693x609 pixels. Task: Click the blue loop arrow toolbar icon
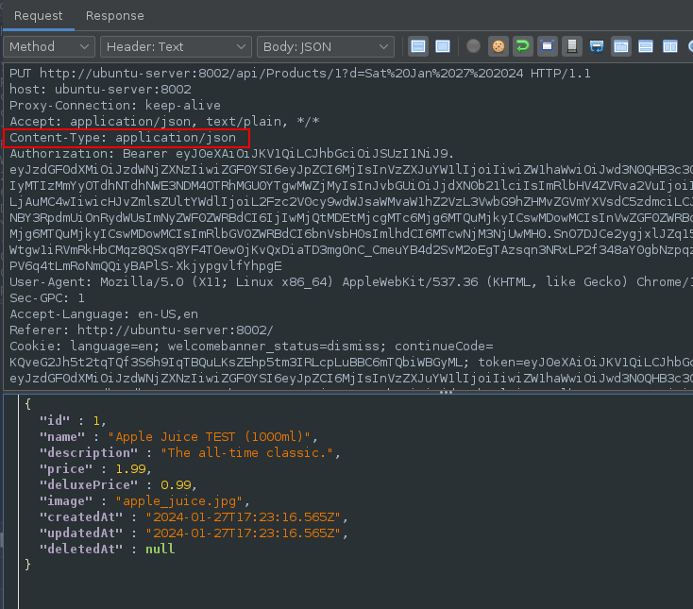tap(597, 46)
